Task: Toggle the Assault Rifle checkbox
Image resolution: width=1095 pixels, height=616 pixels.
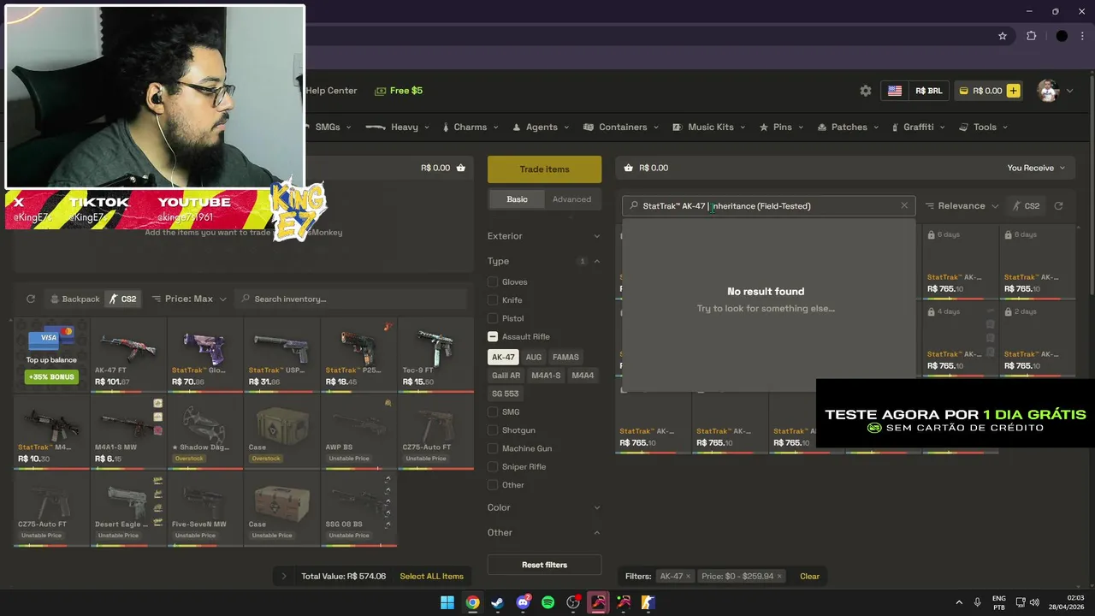Action: pos(493,336)
